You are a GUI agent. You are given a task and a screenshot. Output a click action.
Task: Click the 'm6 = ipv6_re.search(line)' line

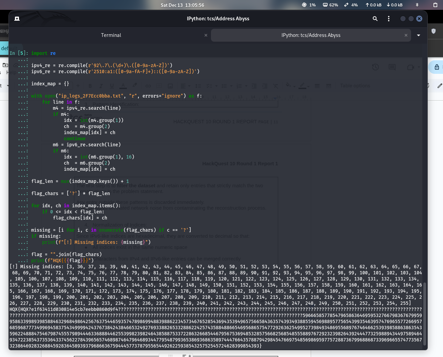pos(87,145)
